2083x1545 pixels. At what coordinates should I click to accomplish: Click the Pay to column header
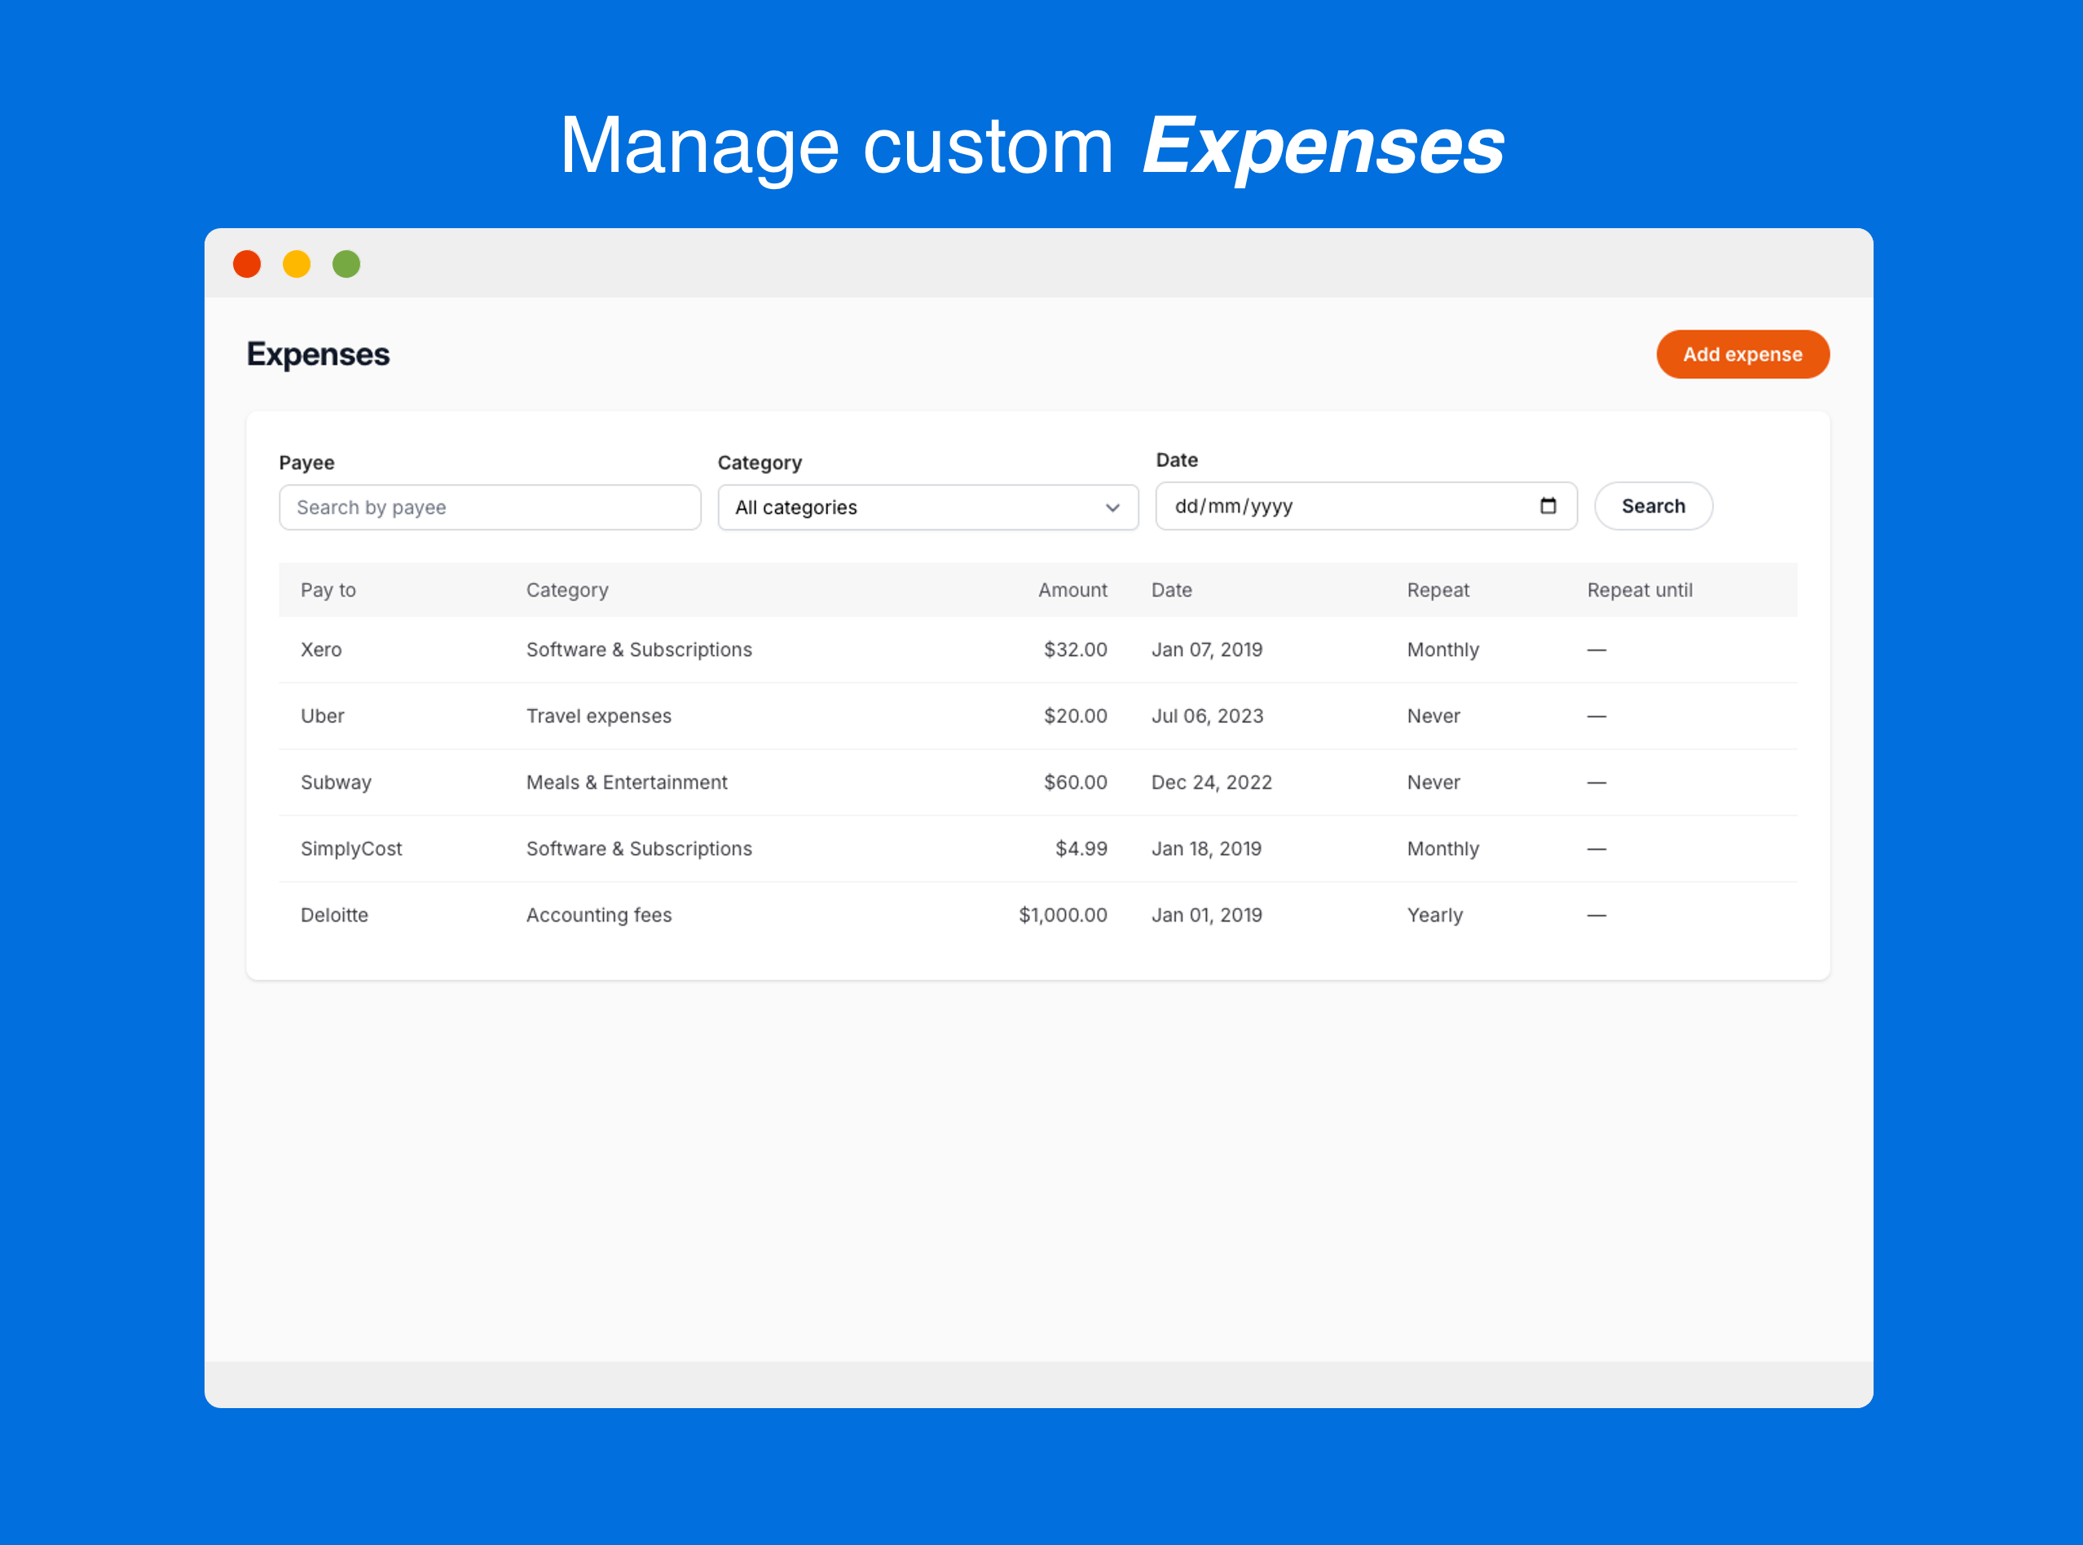coord(328,590)
